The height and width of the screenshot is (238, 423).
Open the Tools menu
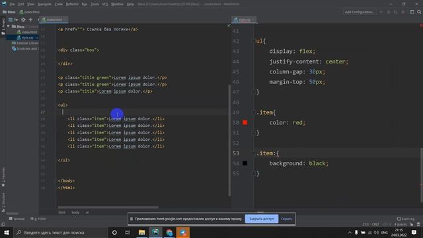[x=95, y=5]
